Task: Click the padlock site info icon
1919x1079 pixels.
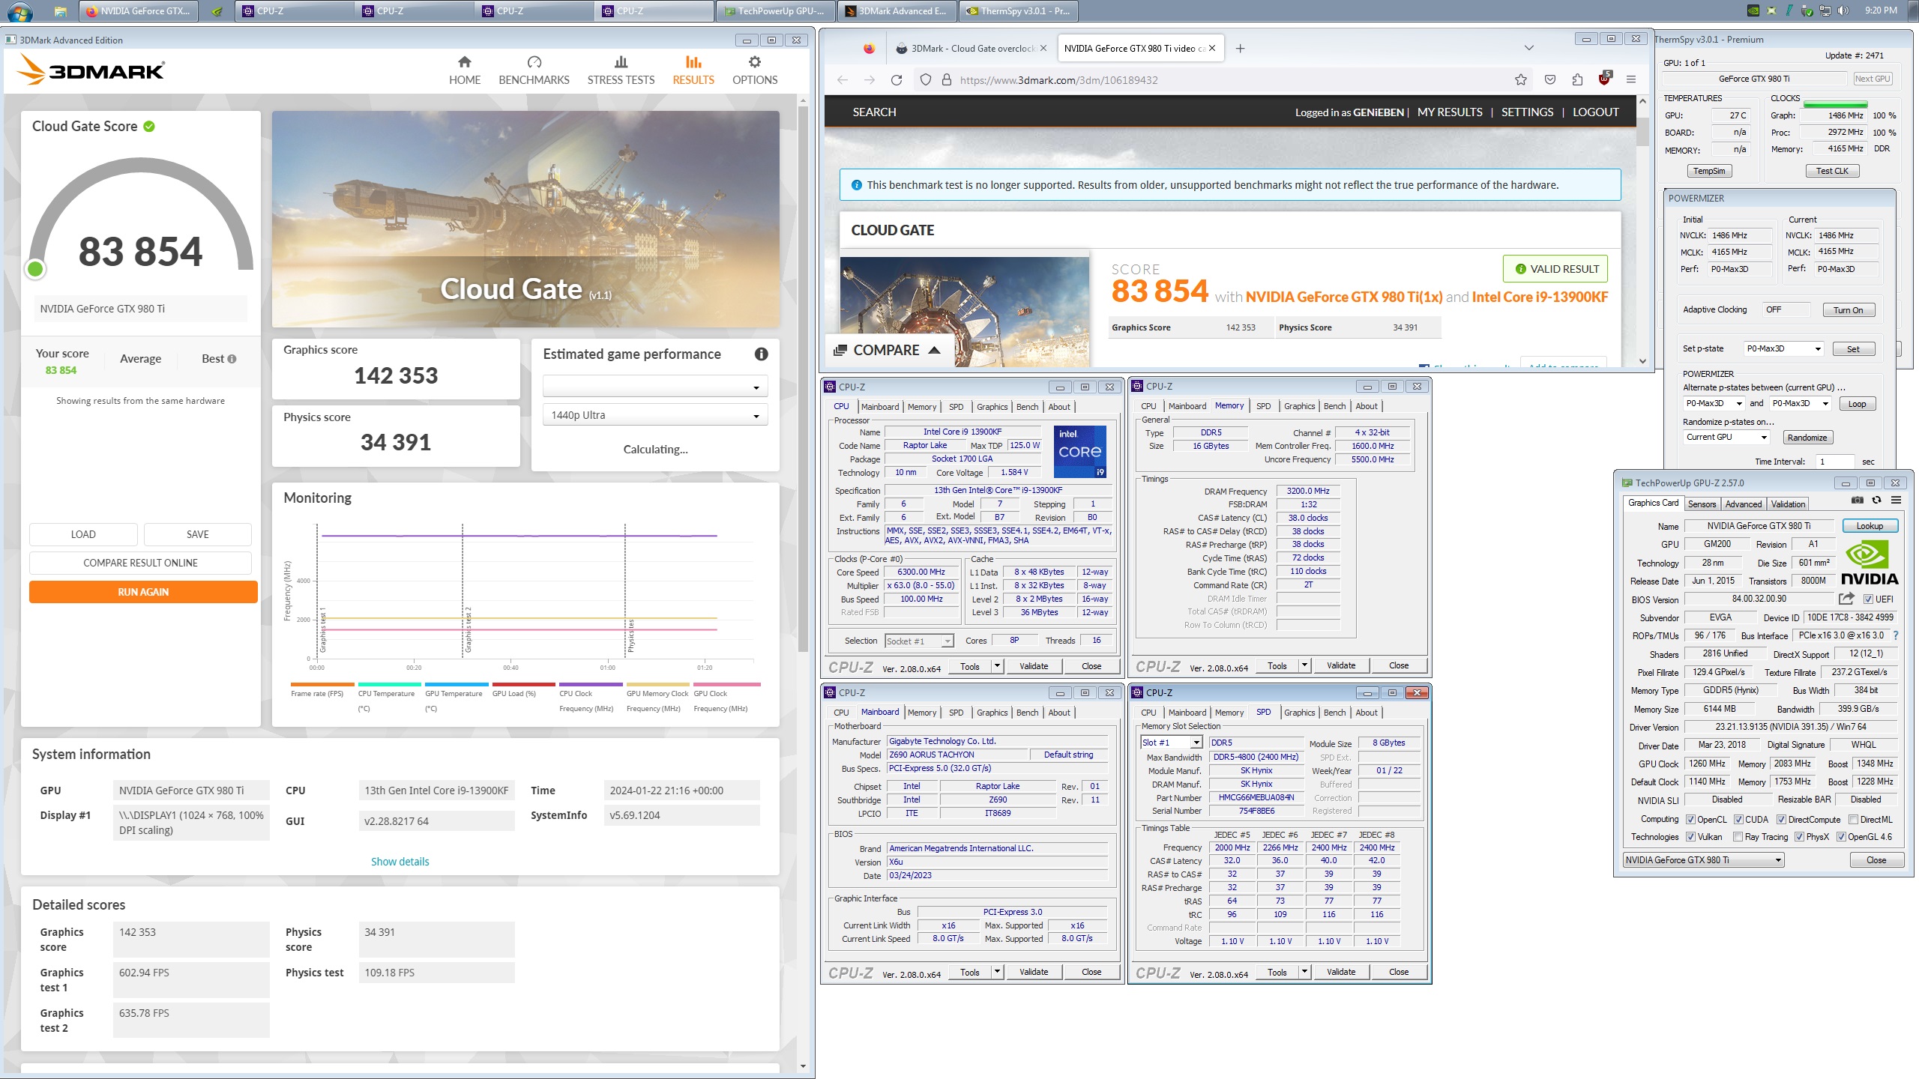Action: (946, 79)
